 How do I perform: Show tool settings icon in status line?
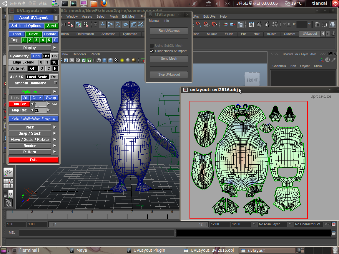(325, 25)
